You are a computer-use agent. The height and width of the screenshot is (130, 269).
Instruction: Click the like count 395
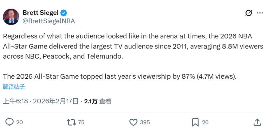[x=145, y=122]
